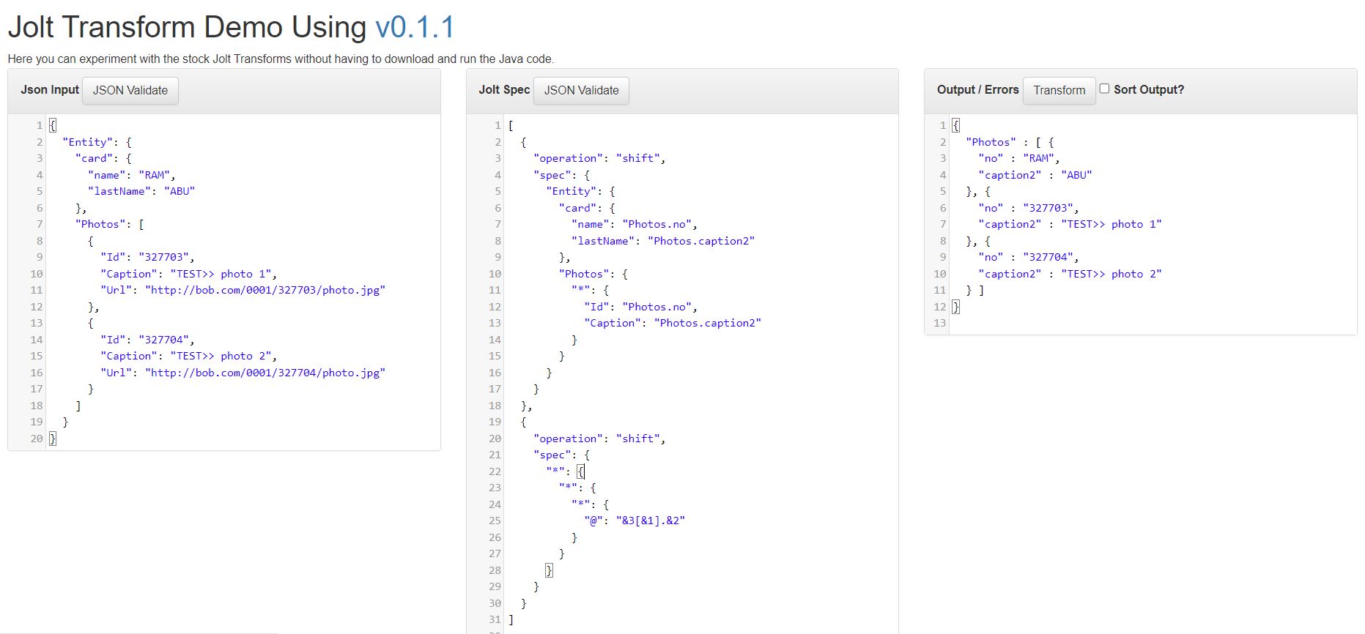Click the "Caption": "TEST>> photo 2" input line

coord(189,356)
